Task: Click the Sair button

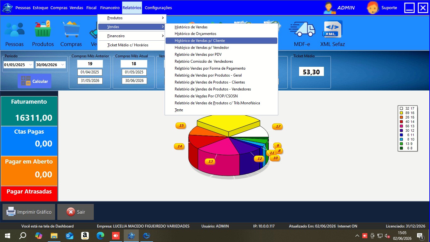Action: [76, 212]
